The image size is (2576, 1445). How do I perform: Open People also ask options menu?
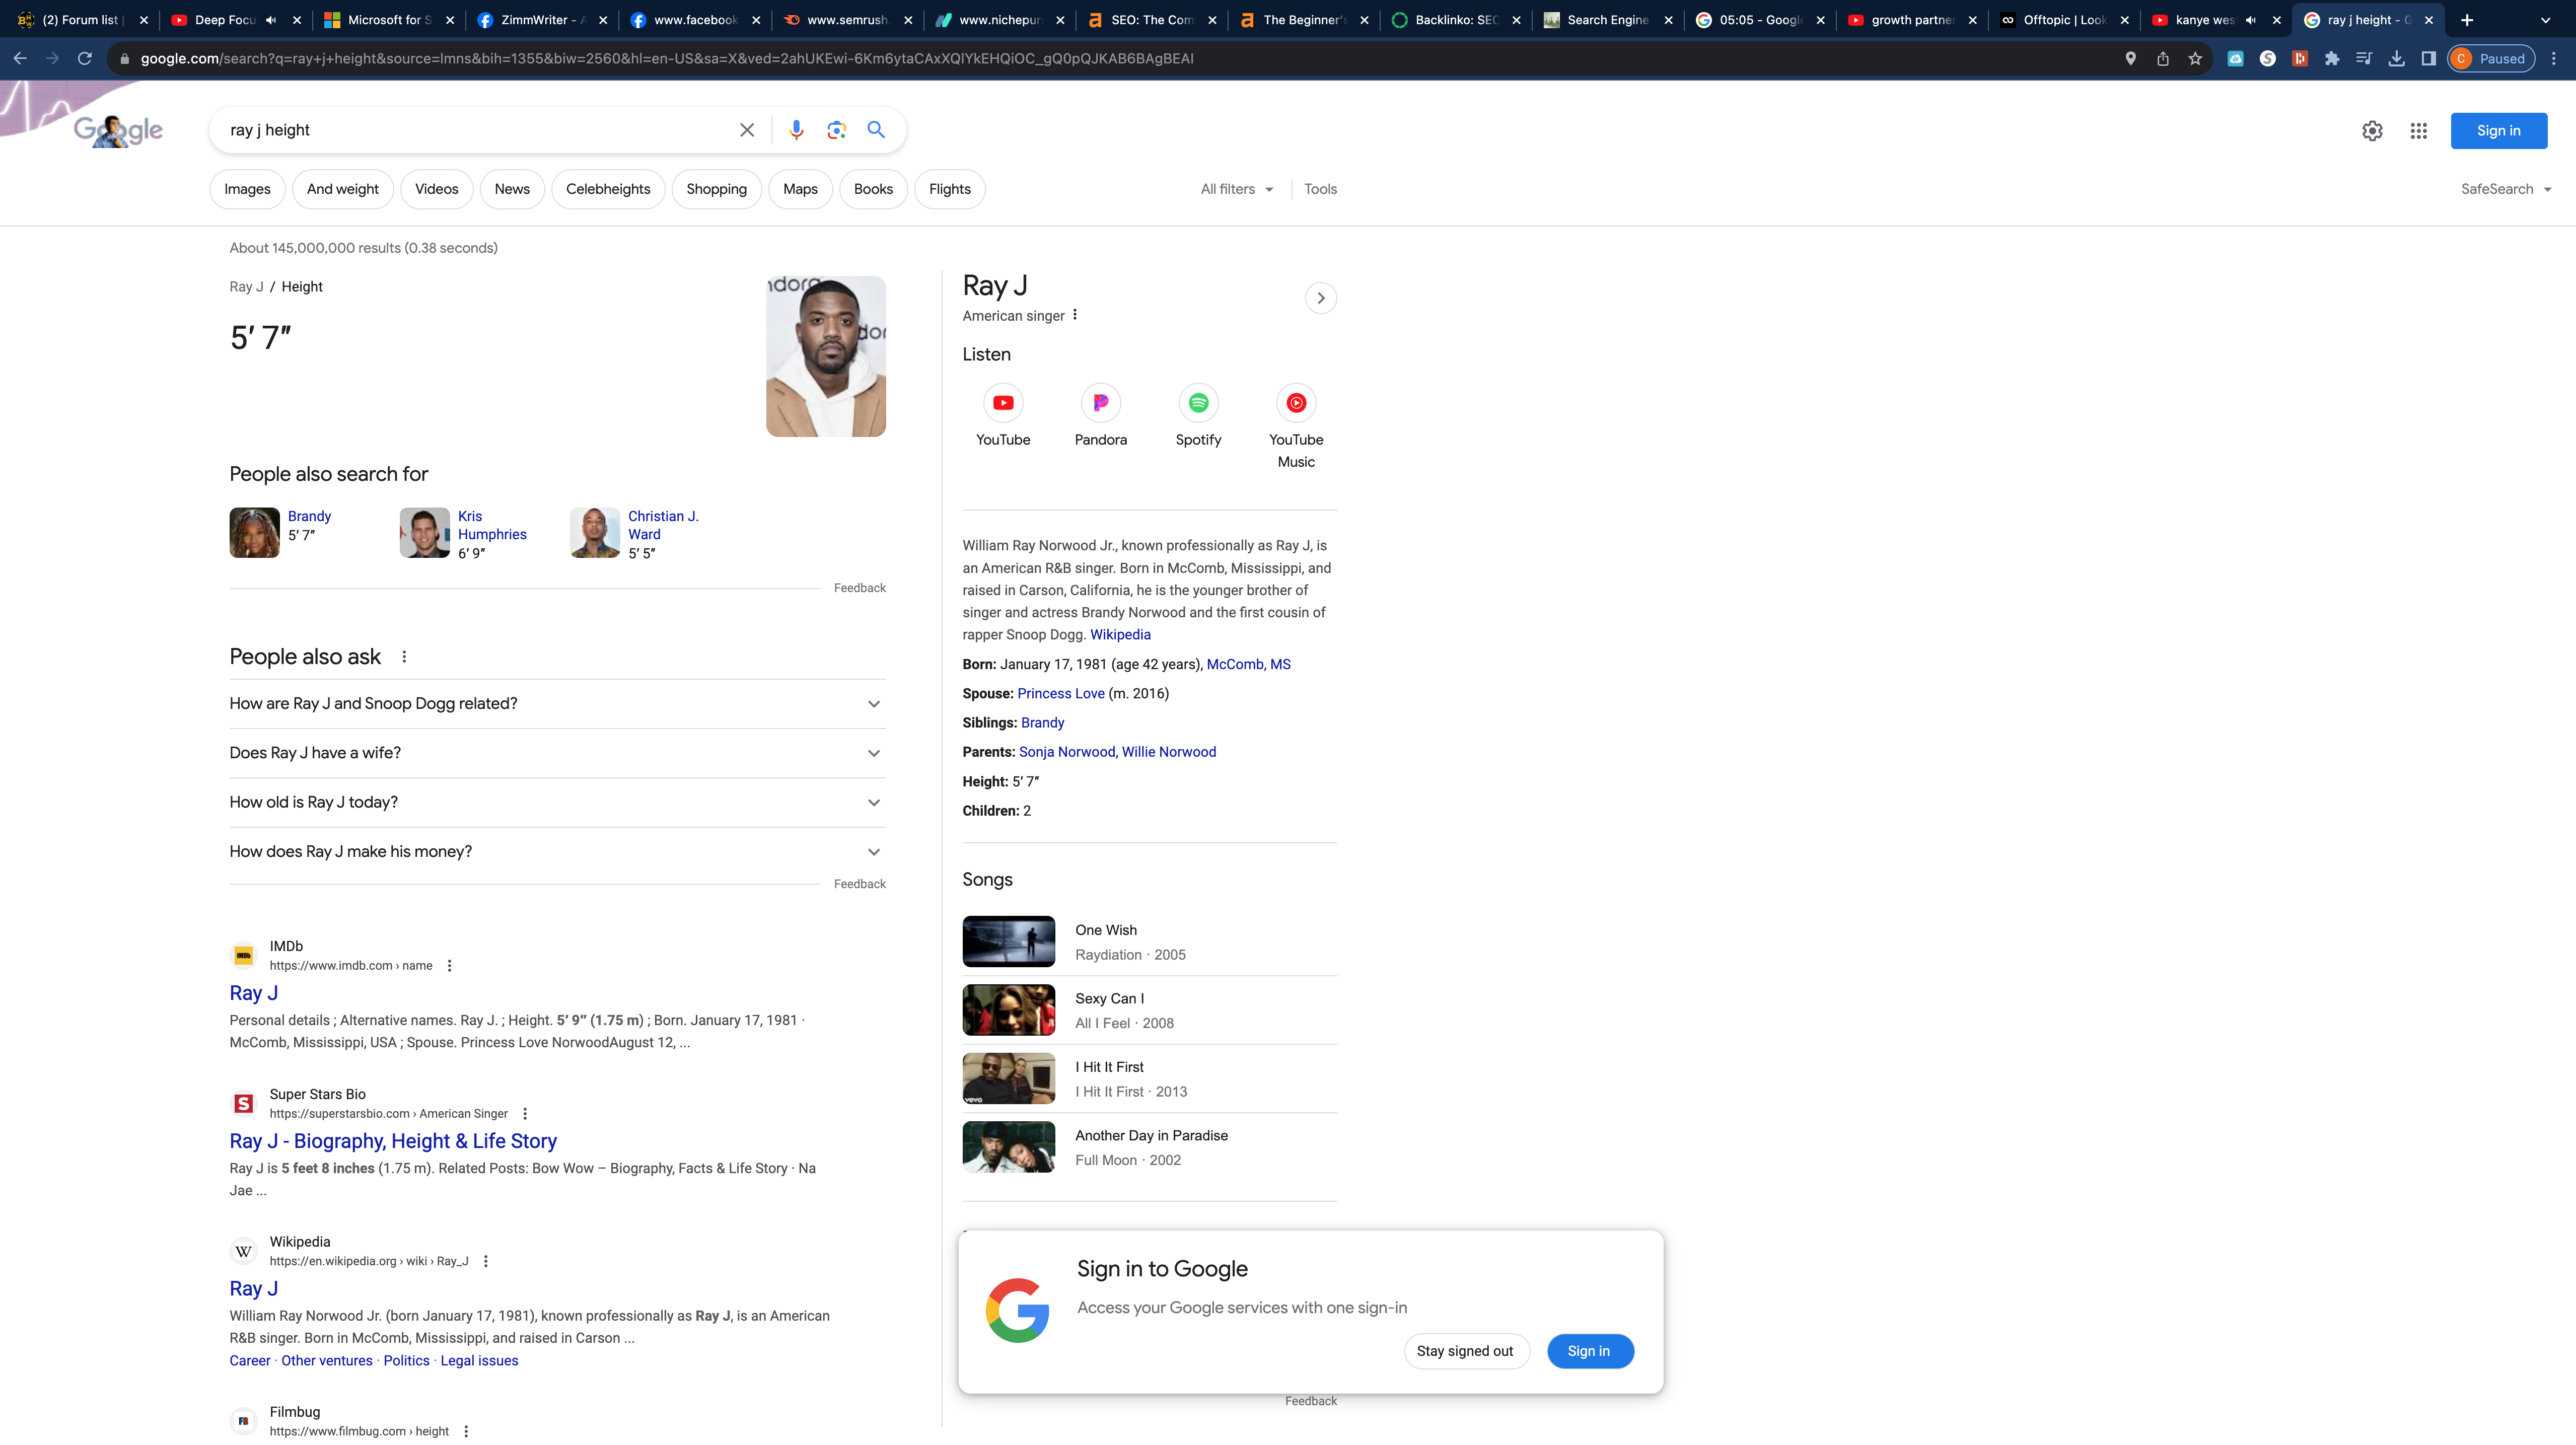[x=404, y=657]
